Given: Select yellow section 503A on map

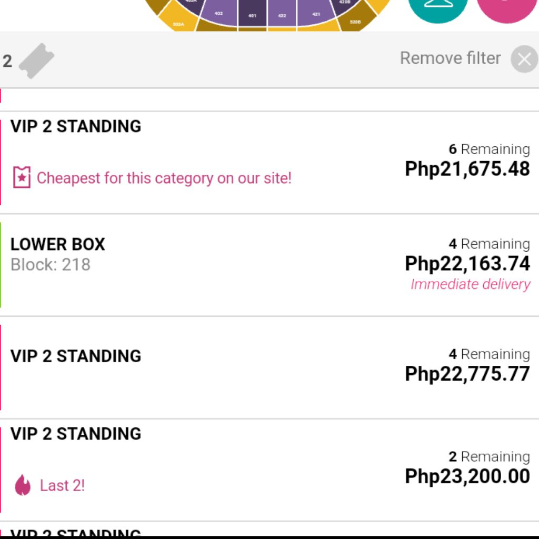Looking at the screenshot, I should point(178,20).
